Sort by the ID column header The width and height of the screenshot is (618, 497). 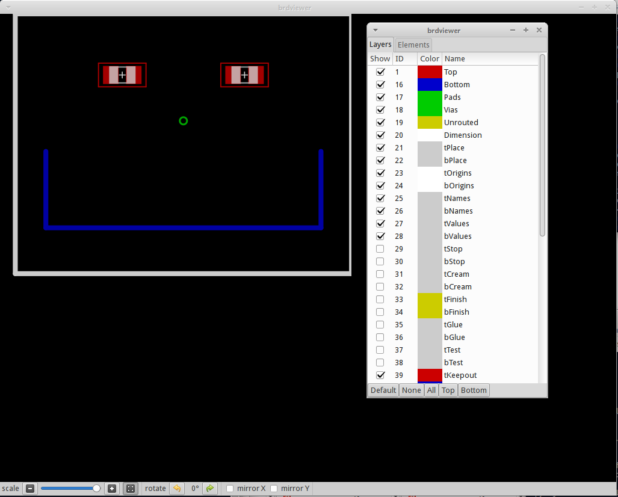pos(405,59)
